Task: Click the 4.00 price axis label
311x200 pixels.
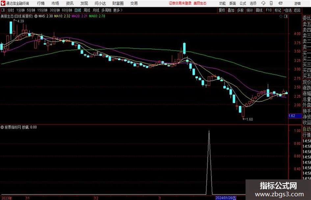Action: 297,34
